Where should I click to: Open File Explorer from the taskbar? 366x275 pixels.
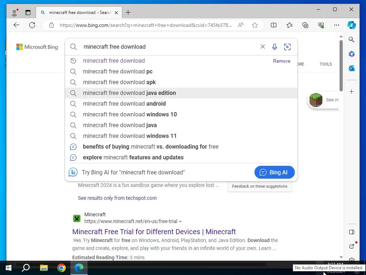(x=44, y=268)
